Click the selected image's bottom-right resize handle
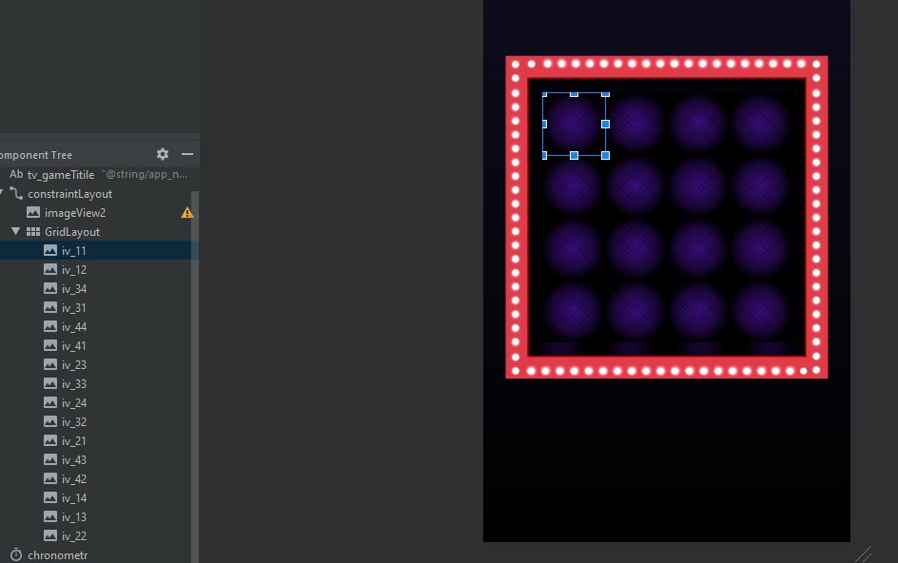898x563 pixels. [x=605, y=155]
